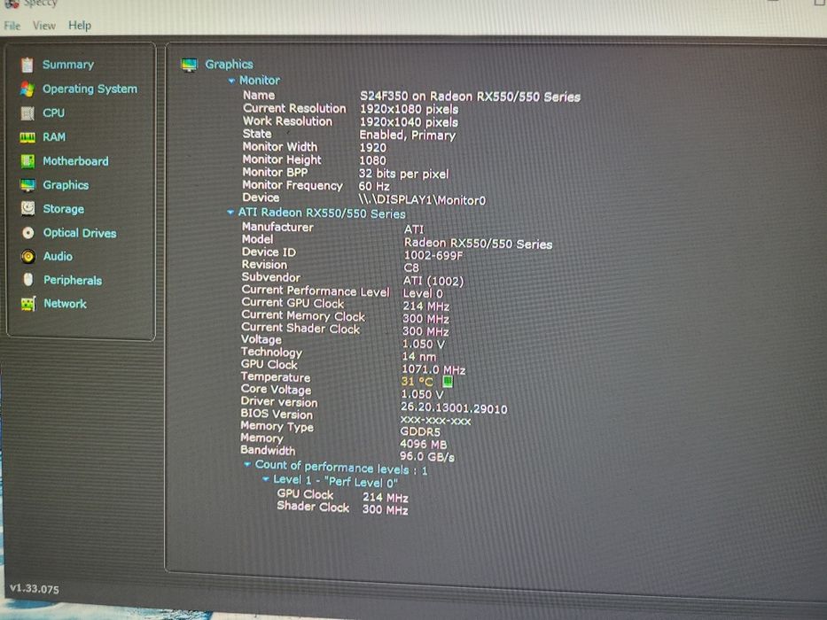Image resolution: width=827 pixels, height=620 pixels.
Task: Click the \\.\DISPLAY1\Monitor0 device value
Action: pyautogui.click(x=422, y=200)
